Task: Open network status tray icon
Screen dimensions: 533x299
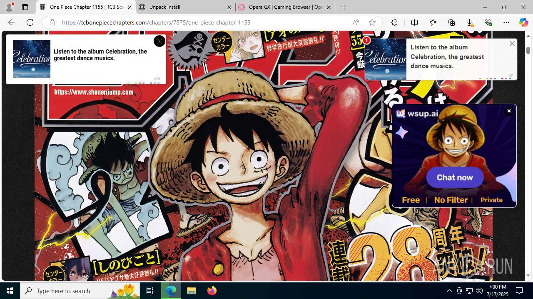Action: [469, 291]
